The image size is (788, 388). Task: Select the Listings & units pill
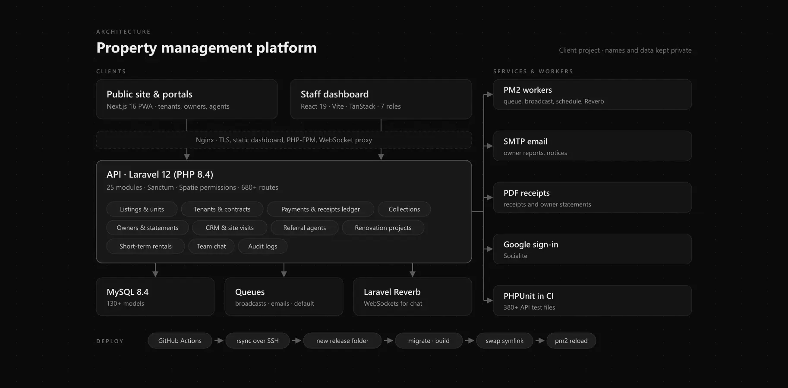(142, 209)
